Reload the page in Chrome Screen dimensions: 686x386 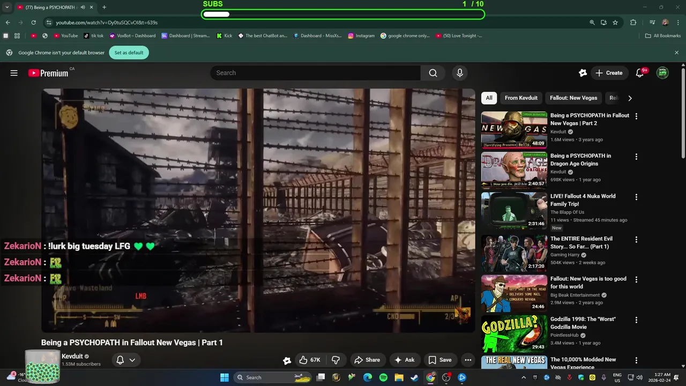coord(33,23)
